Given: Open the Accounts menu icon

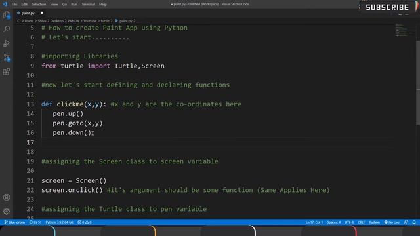Looking at the screenshot, I should click(x=7, y=197).
